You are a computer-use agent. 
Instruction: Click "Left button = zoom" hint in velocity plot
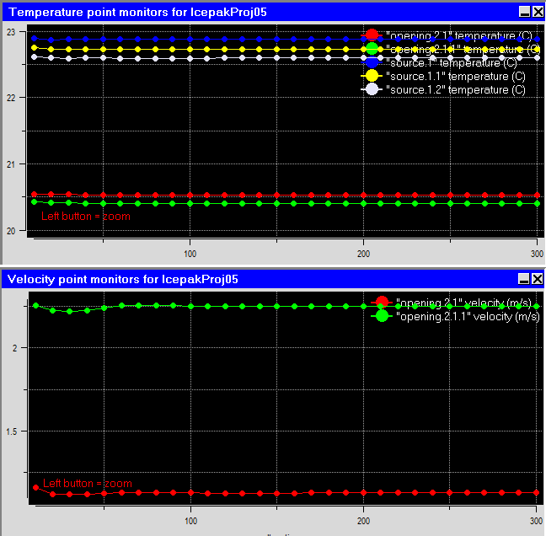[x=88, y=484]
